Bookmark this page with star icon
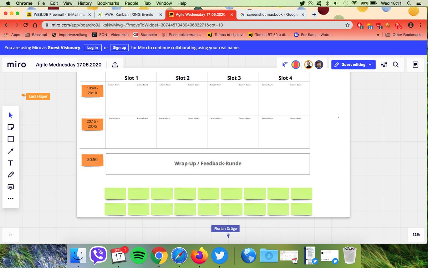The width and height of the screenshot is (428, 268). pyautogui.click(x=347, y=25)
